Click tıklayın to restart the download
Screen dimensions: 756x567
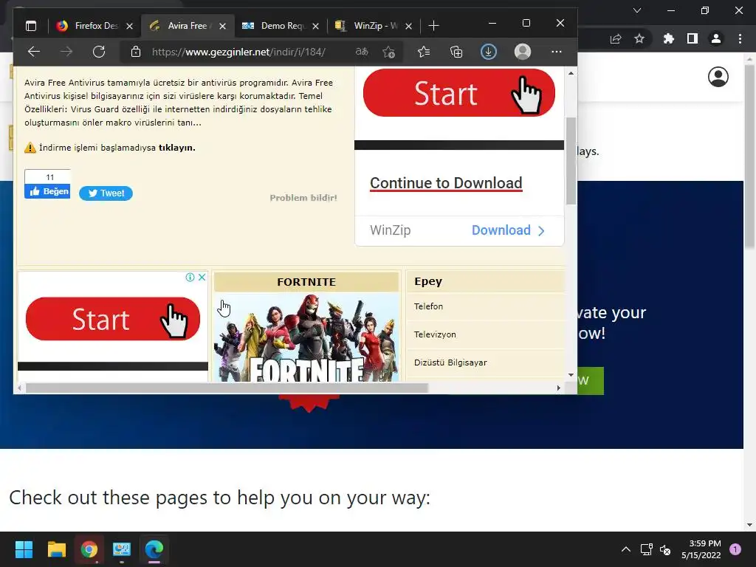pos(177,148)
